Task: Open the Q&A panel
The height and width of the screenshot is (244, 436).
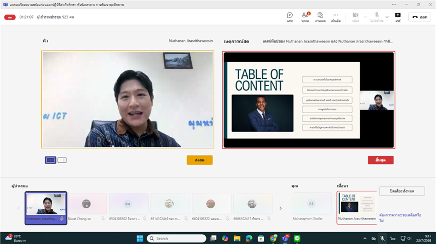Action: (x=320, y=16)
